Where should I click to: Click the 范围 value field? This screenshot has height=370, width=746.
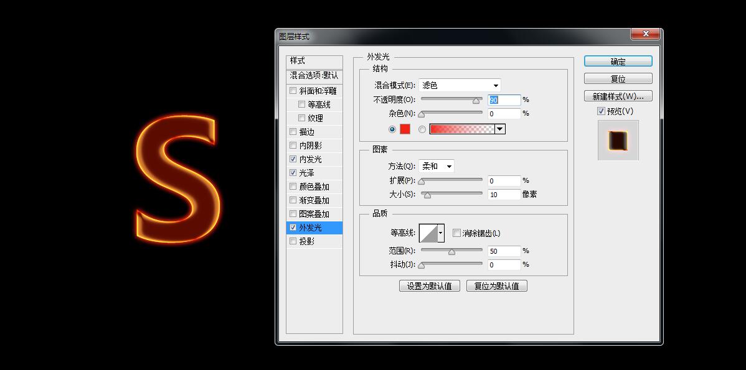(504, 251)
